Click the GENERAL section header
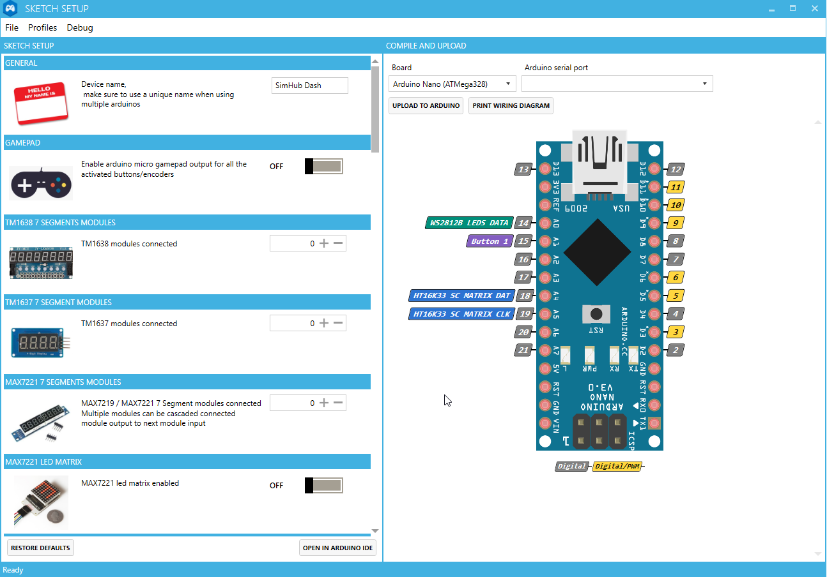This screenshot has height=577, width=827. [187, 63]
